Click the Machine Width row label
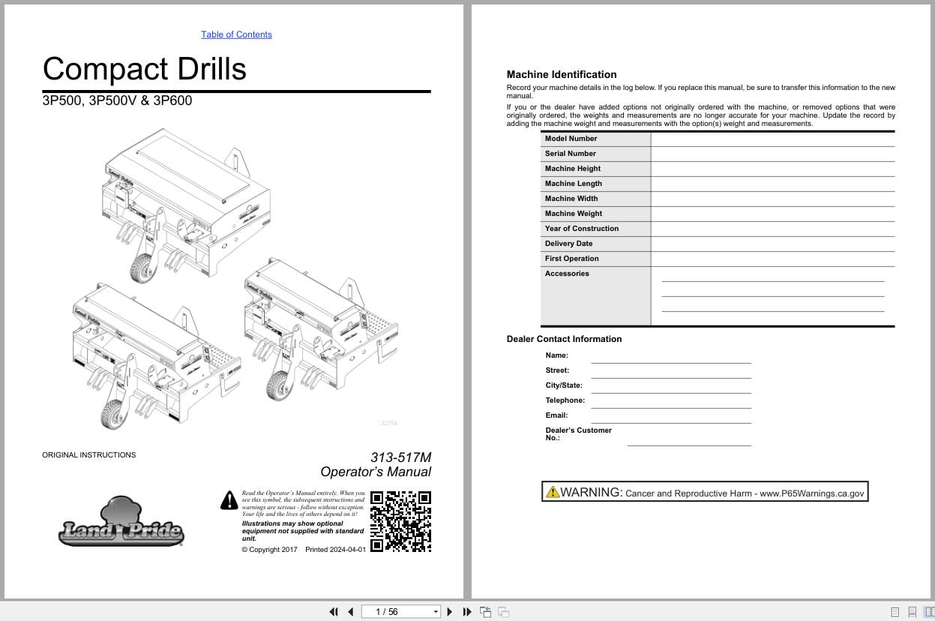 (571, 199)
